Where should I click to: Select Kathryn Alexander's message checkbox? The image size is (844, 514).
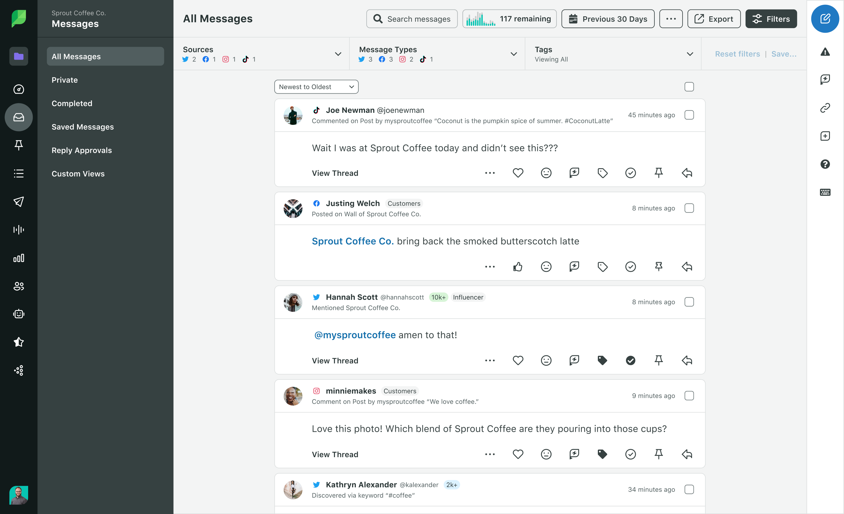coord(689,489)
